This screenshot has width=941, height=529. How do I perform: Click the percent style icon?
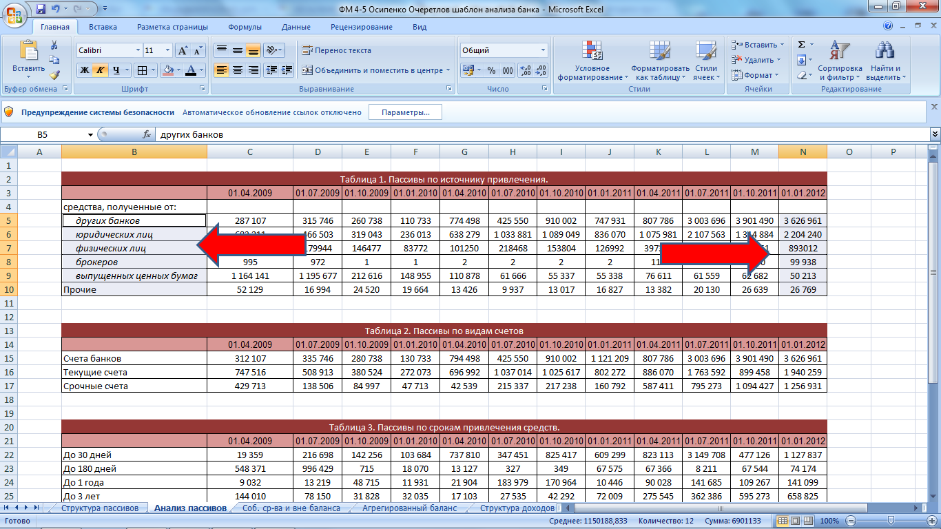491,70
